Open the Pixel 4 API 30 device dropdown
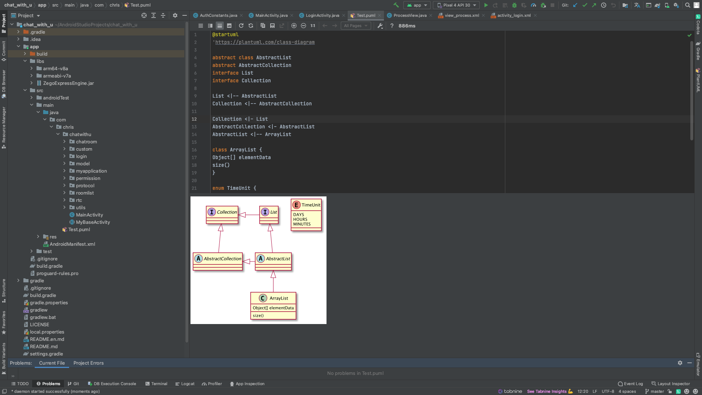 (457, 5)
